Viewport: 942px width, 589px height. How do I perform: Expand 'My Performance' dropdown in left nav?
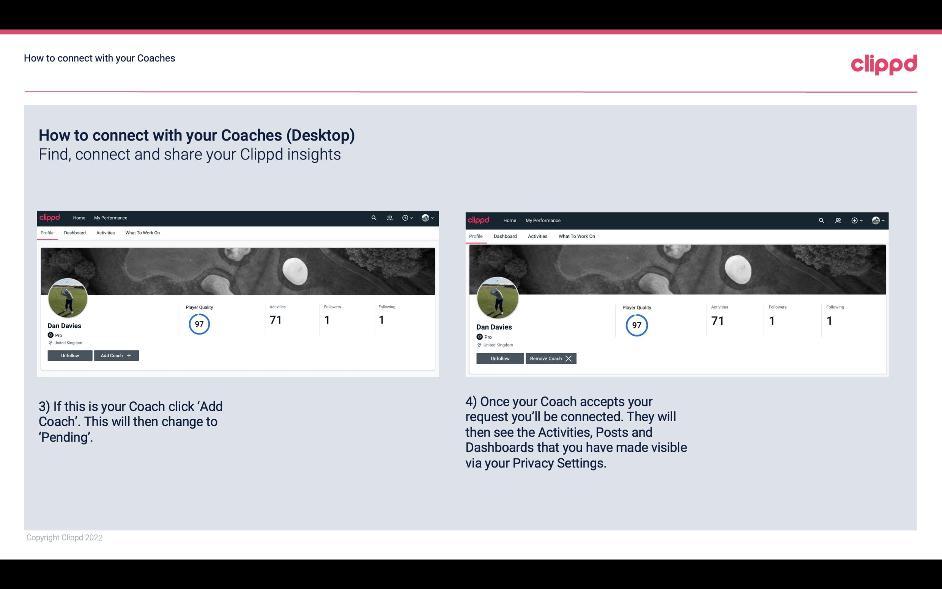110,217
